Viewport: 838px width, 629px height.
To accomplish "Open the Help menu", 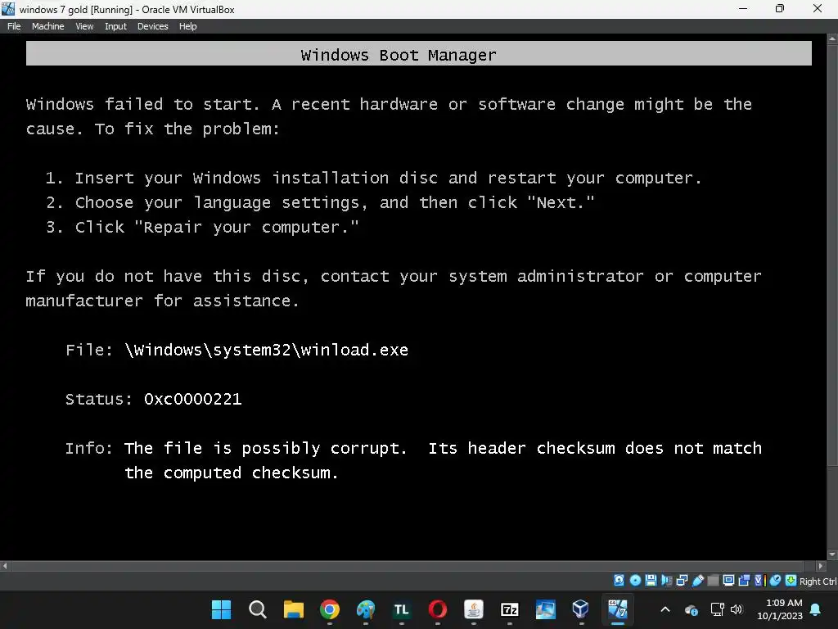I will 187,26.
